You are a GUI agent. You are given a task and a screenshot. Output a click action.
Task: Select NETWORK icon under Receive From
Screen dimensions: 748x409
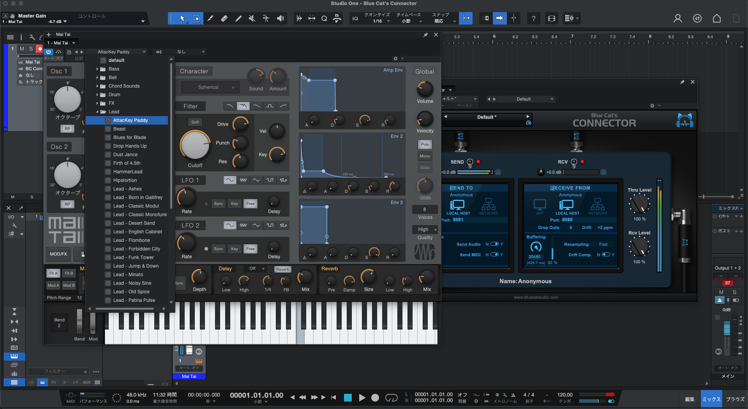(598, 207)
